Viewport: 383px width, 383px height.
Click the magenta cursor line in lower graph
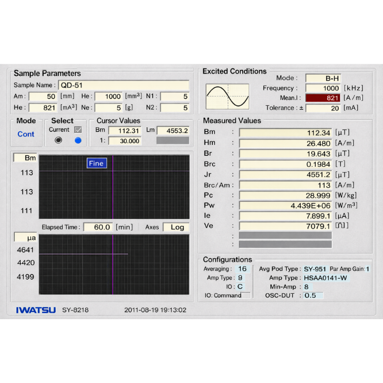tap(113, 265)
